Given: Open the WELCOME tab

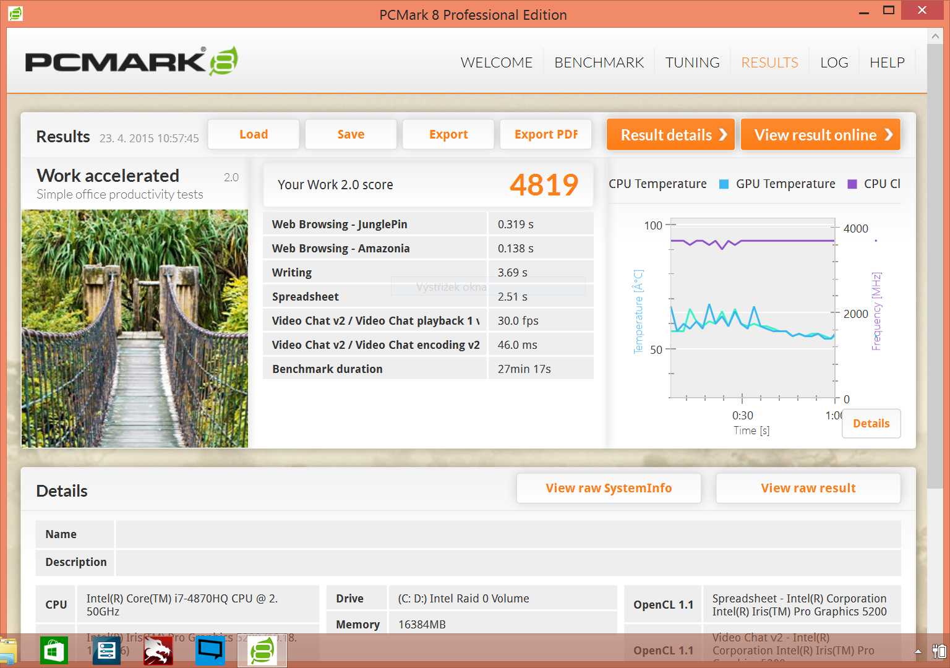Looking at the screenshot, I should pos(496,62).
